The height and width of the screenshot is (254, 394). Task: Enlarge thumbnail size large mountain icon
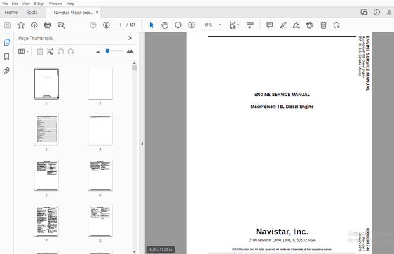pyautogui.click(x=130, y=51)
